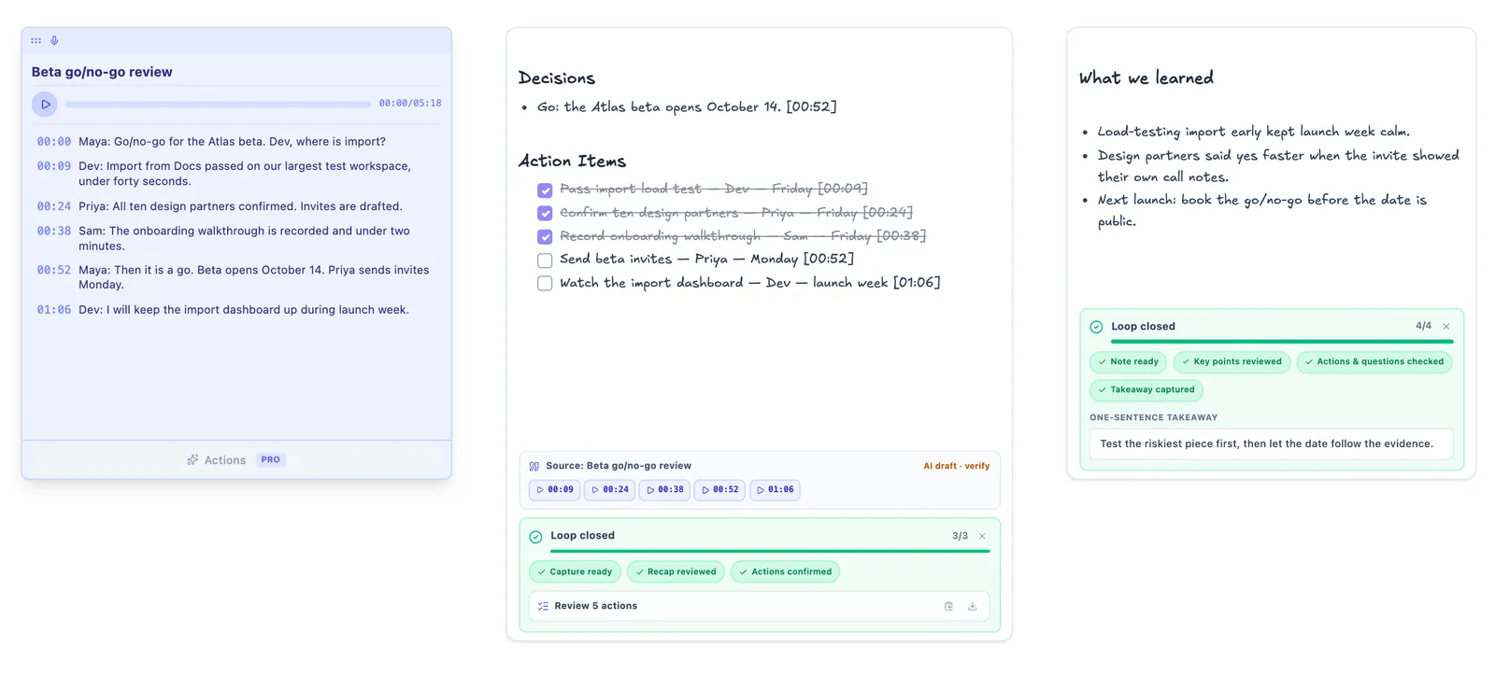Image resolution: width=1495 pixels, height=689 pixels.
Task: Uncheck the Record onboarding walkthrough item
Action: [545, 236]
